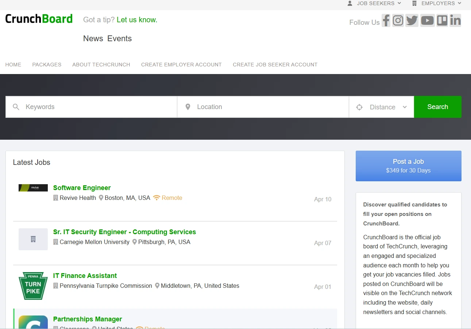This screenshot has width=471, height=329.
Task: Click location pin beside Middletown, PA
Action: tap(157, 286)
